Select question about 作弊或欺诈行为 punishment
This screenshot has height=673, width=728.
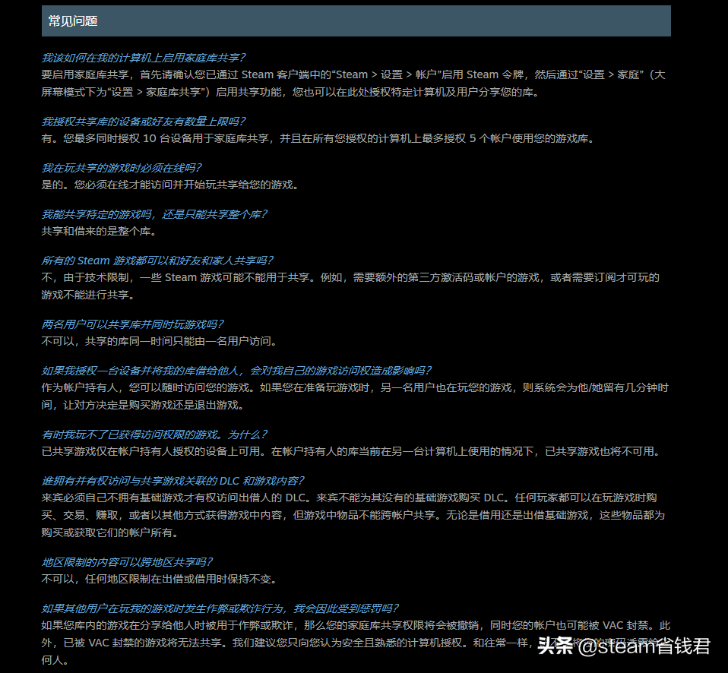click(220, 608)
